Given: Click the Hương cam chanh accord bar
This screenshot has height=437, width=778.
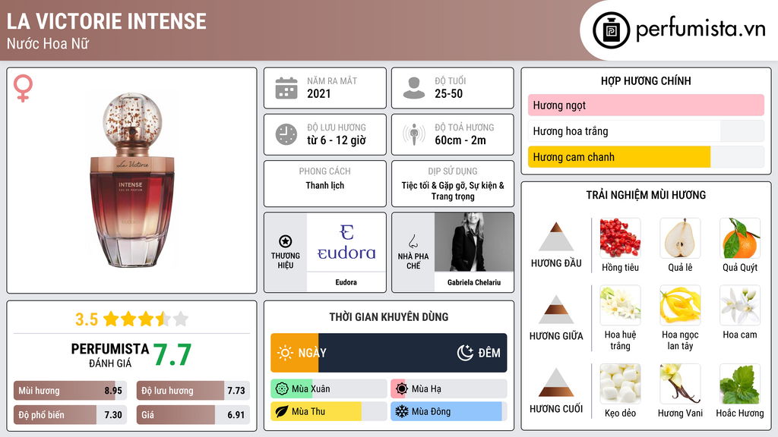Looking at the screenshot, I should [x=646, y=157].
